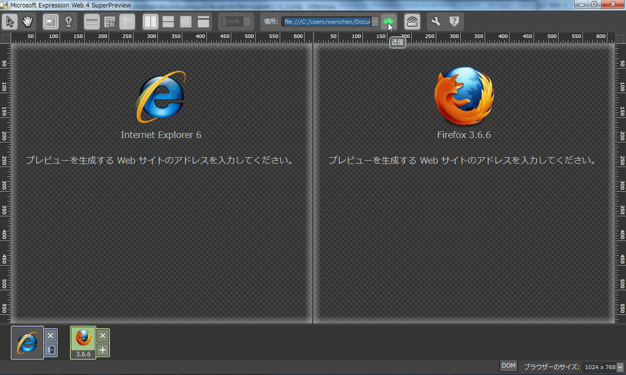Click the panel toggle below Internet Explorer's X
Screen dimensions: 626x375
tap(51, 349)
